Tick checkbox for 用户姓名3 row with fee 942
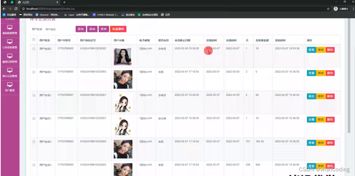355x176 pixels. pos(34,165)
